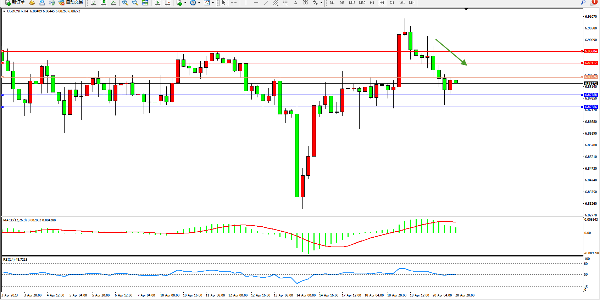Switch to the H1 timeframe

pyautogui.click(x=372, y=3)
